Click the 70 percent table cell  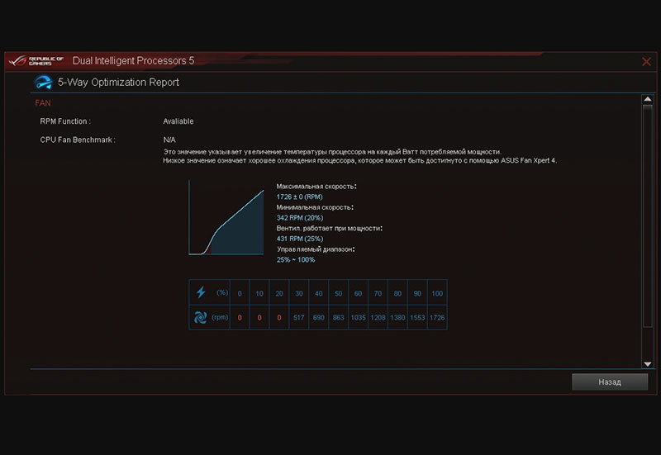point(378,293)
